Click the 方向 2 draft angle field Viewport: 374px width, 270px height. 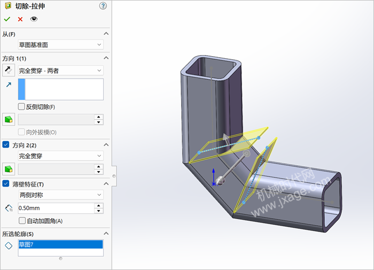[56, 169]
